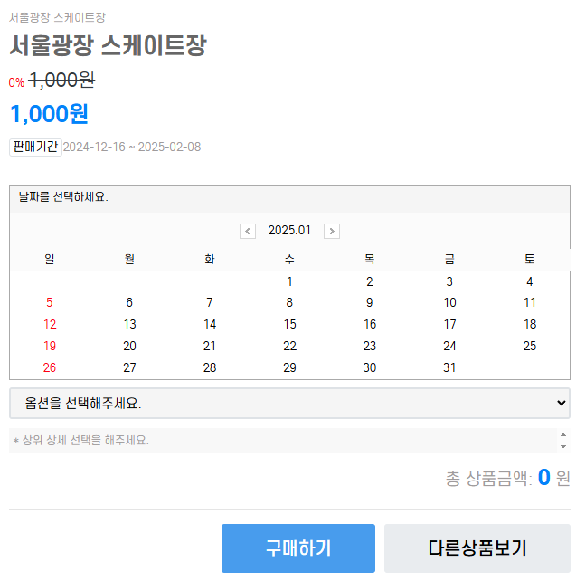Select January 13 on the calendar
This screenshot has width=576, height=581.
tap(129, 324)
